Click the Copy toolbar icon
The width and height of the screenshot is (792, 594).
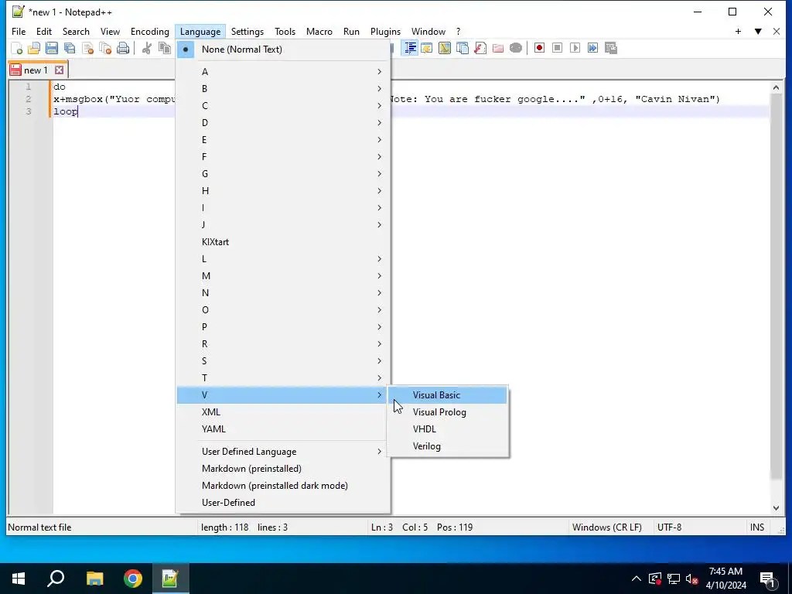[x=165, y=48]
